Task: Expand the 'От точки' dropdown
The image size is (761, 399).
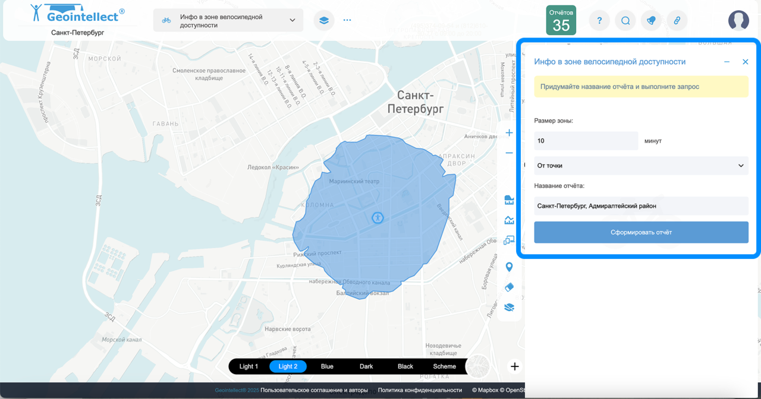Action: 641,166
